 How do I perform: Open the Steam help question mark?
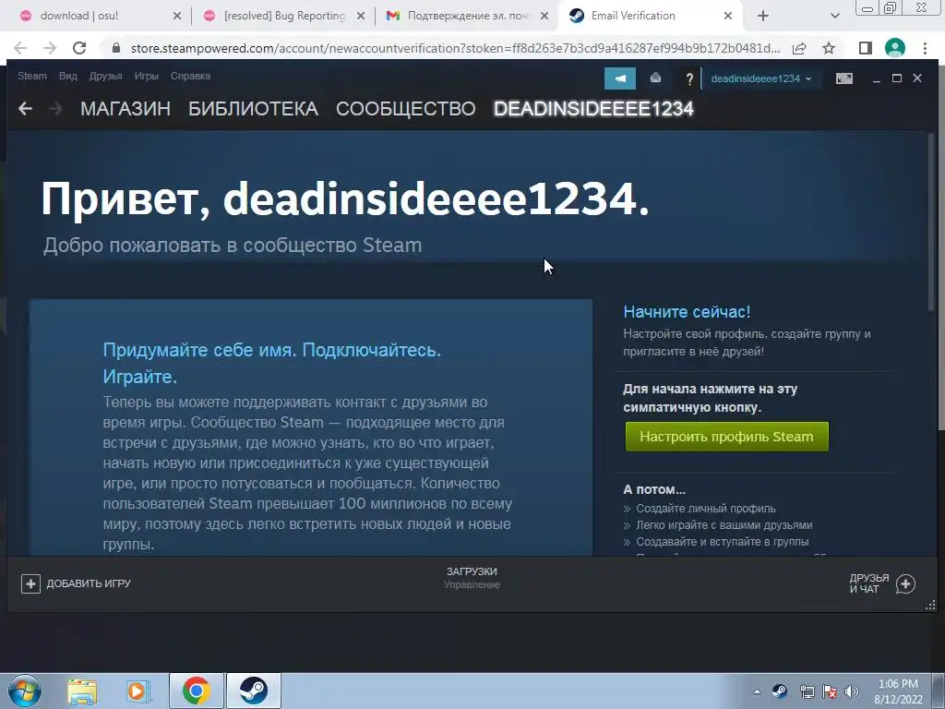688,78
